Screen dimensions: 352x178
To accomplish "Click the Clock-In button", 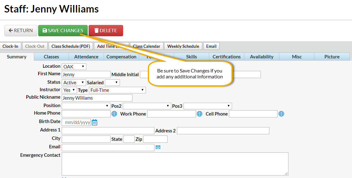I will 10,46.
